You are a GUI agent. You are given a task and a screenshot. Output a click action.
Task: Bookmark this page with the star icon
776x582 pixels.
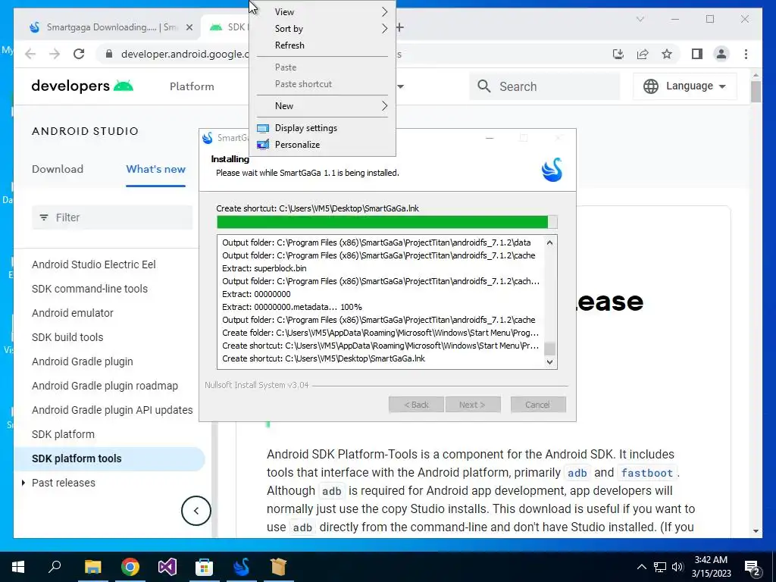click(667, 54)
